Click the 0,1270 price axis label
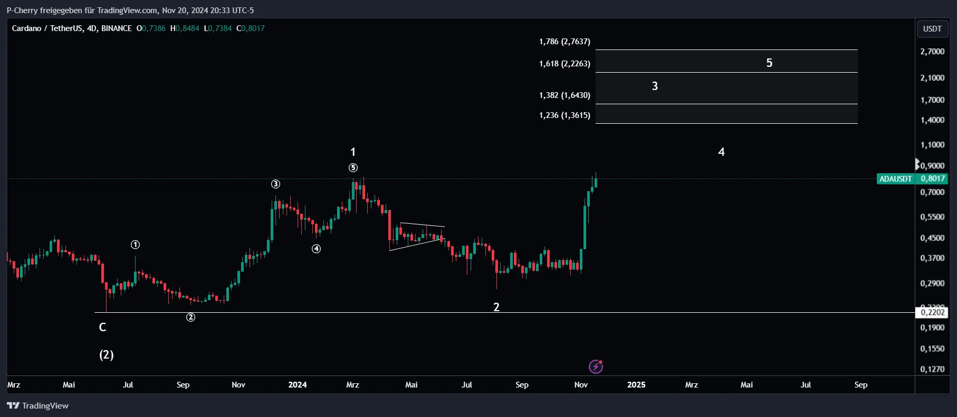The height and width of the screenshot is (417, 957). coord(932,369)
